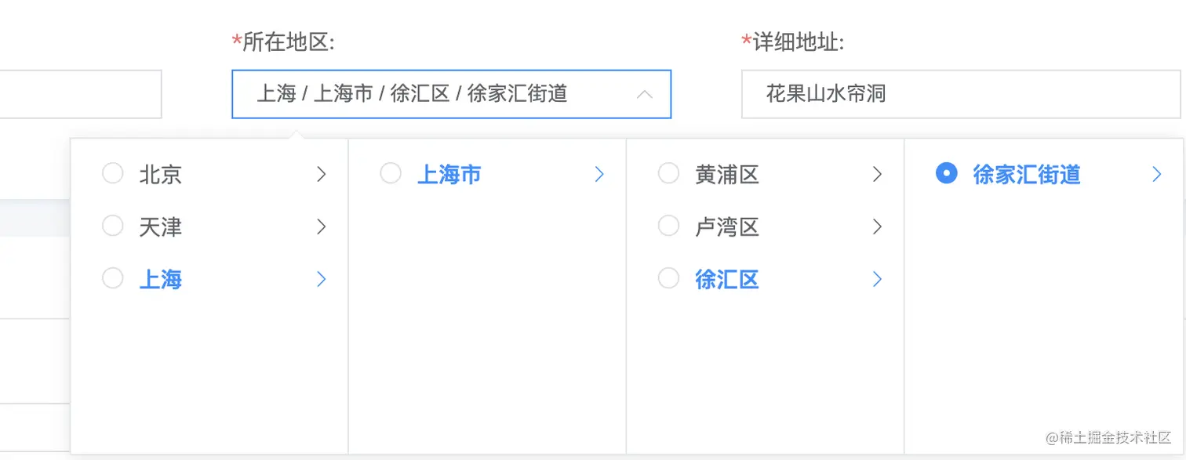Screen dimensions: 1186x460
Task: Select the 徐汇区 radio button
Action: click(x=668, y=278)
